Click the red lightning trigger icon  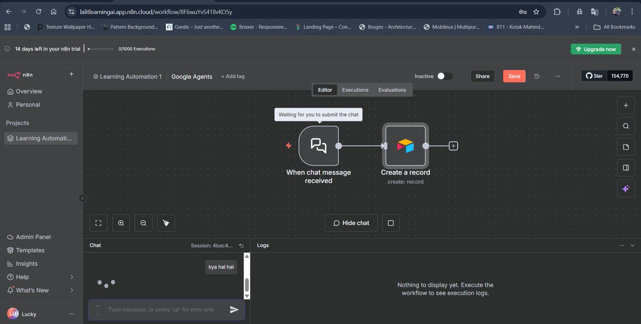click(288, 145)
